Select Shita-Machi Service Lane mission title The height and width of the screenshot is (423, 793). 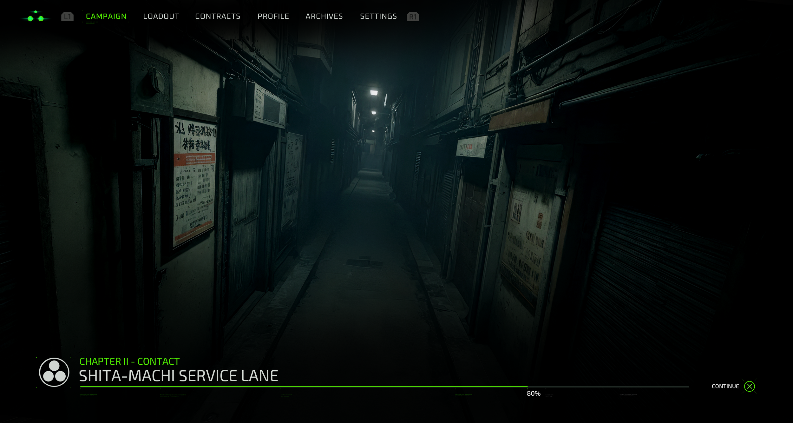pos(178,376)
